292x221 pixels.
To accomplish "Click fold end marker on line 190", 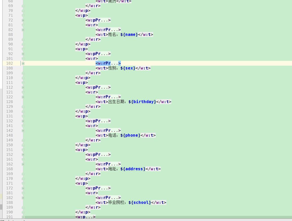I will tap(23, 212).
